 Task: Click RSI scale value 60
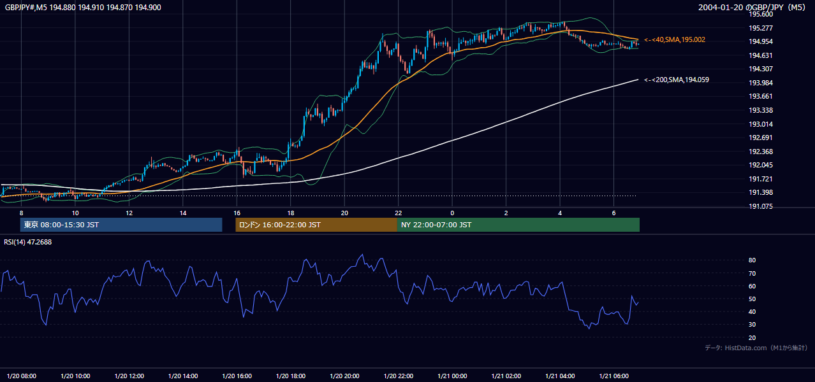pyautogui.click(x=752, y=286)
